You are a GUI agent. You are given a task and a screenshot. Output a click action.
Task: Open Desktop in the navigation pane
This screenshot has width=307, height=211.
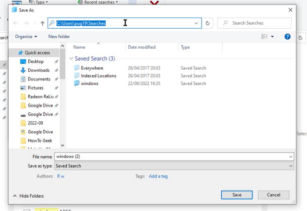click(36, 61)
